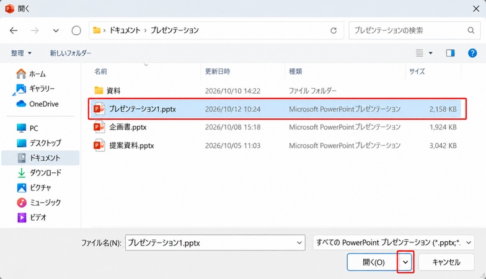Expand the arrow beside the 開く button
This screenshot has width=486, height=279.
pyautogui.click(x=405, y=262)
